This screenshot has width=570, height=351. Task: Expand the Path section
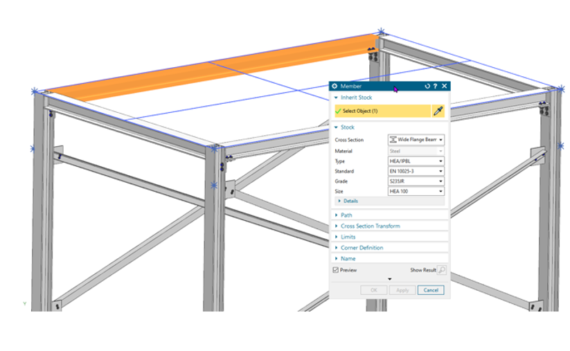[346, 215]
